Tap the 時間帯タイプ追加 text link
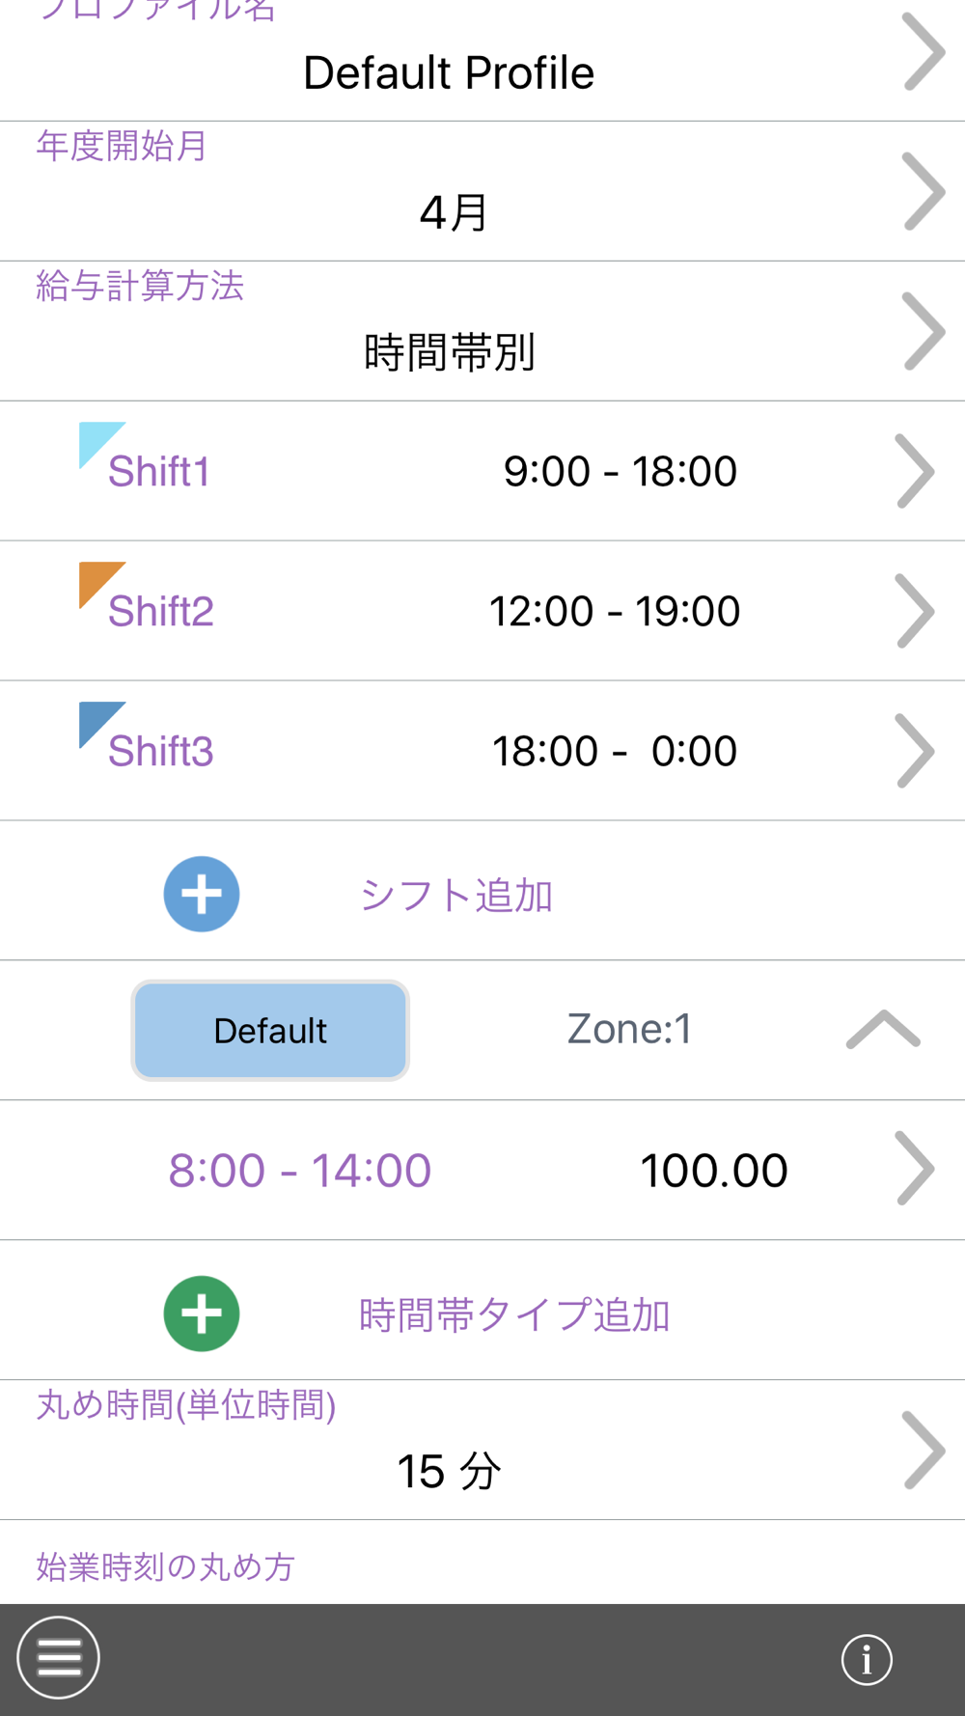The height and width of the screenshot is (1716, 965). pyautogui.click(x=513, y=1315)
